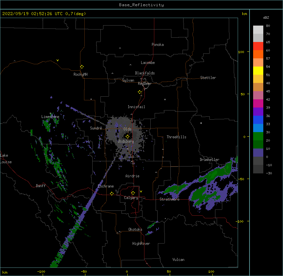Viewport: 283px width, 276px height.
Task: Select the Didsbury label
Action: coord(126,141)
